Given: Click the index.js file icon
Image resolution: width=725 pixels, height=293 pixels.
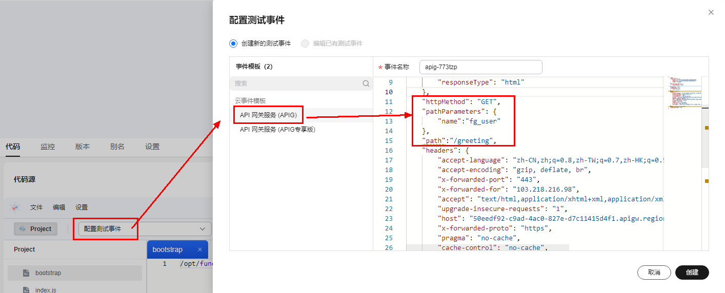Looking at the screenshot, I should pyautogui.click(x=26, y=290).
